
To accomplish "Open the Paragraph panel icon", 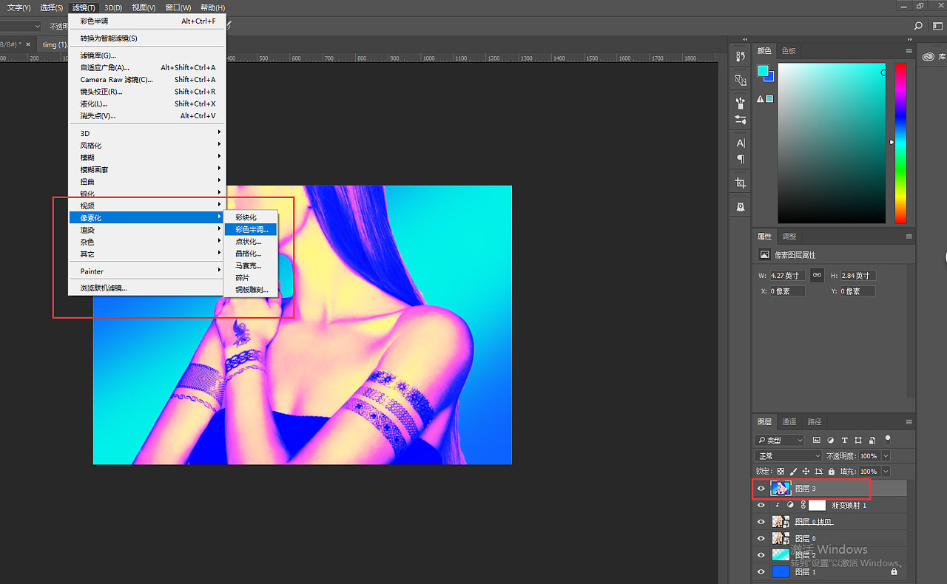I will 741,159.
